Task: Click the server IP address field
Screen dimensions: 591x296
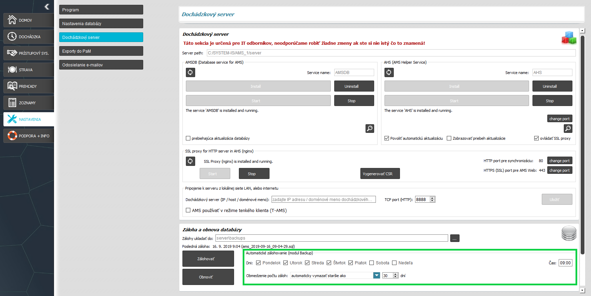Action: pos(324,199)
